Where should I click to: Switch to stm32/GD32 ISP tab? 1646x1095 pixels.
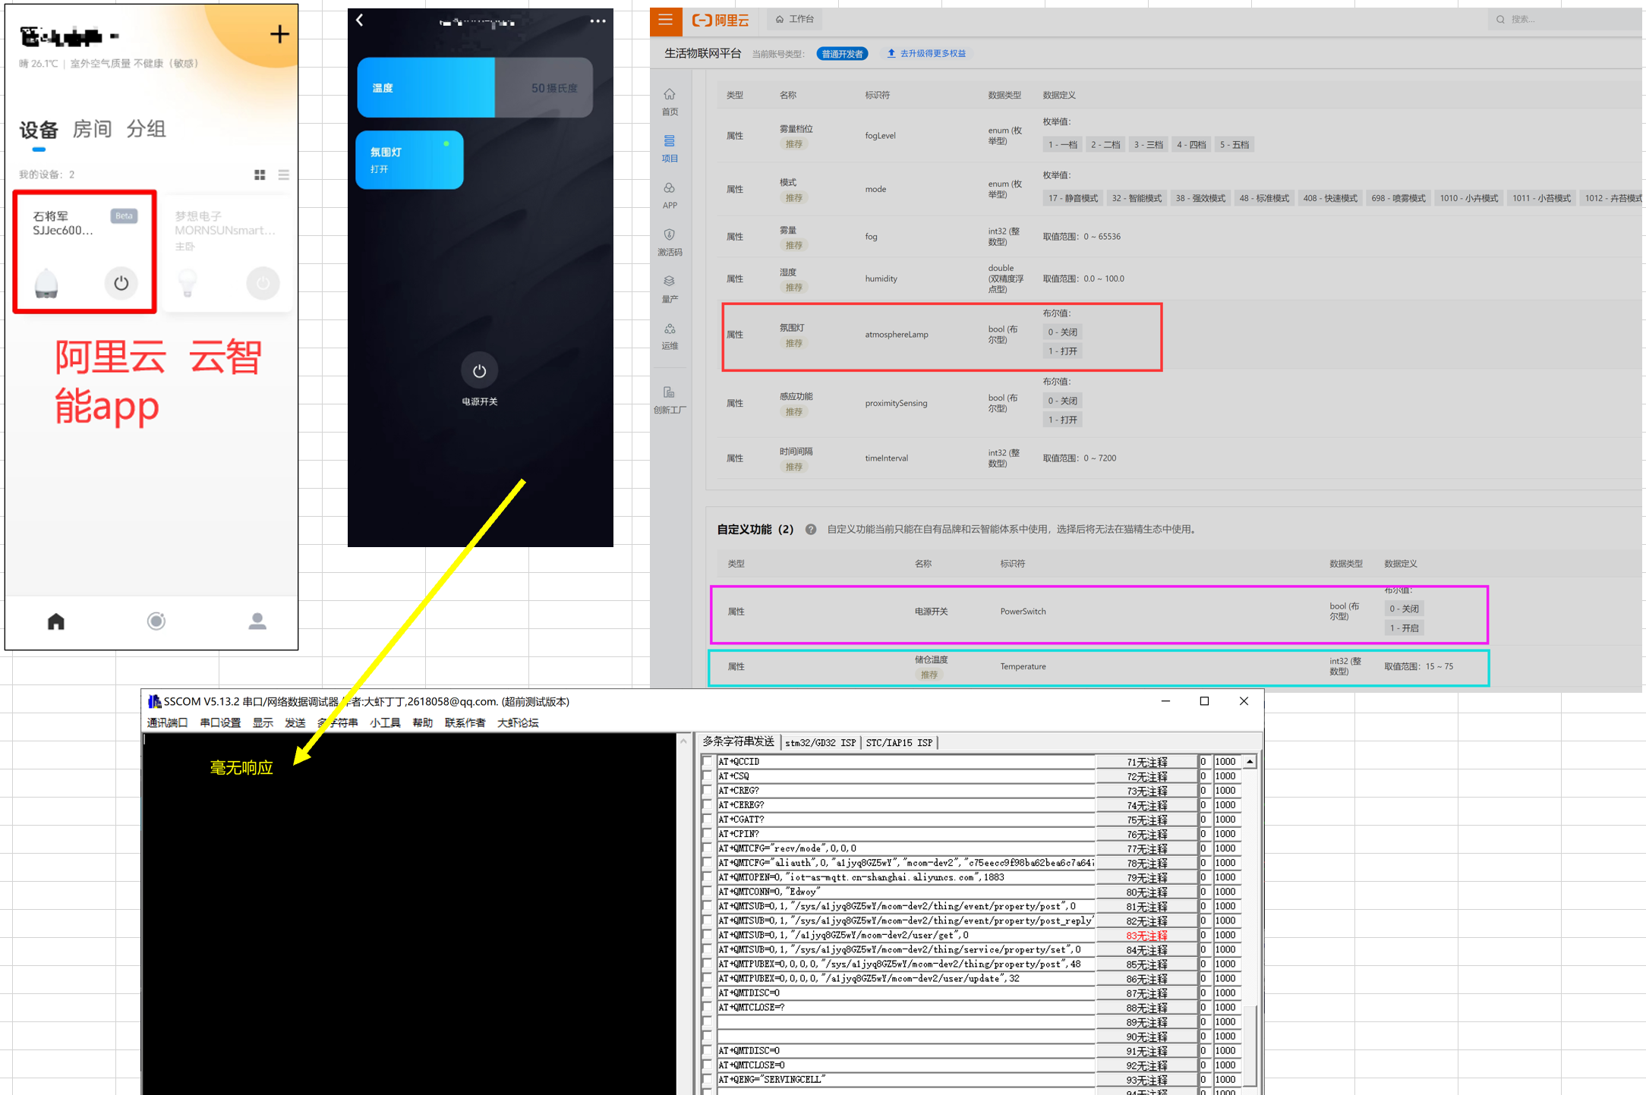[820, 742]
